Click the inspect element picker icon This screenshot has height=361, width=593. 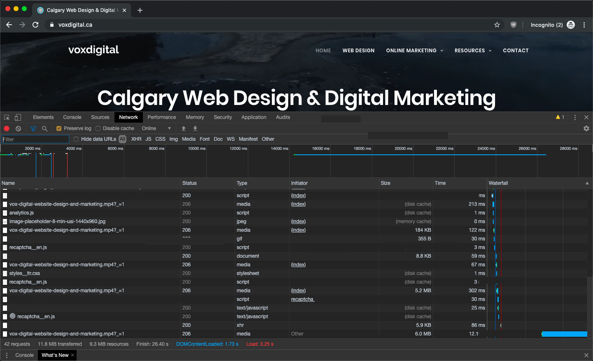(7, 117)
